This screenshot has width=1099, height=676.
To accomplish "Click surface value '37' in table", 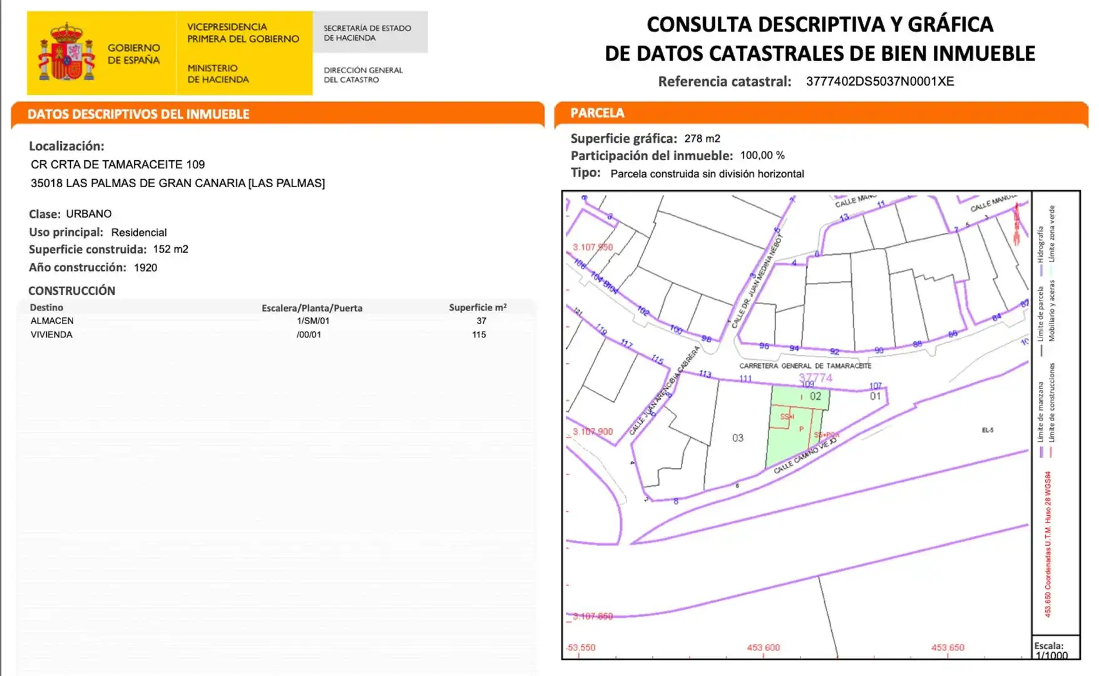I will tap(481, 320).
